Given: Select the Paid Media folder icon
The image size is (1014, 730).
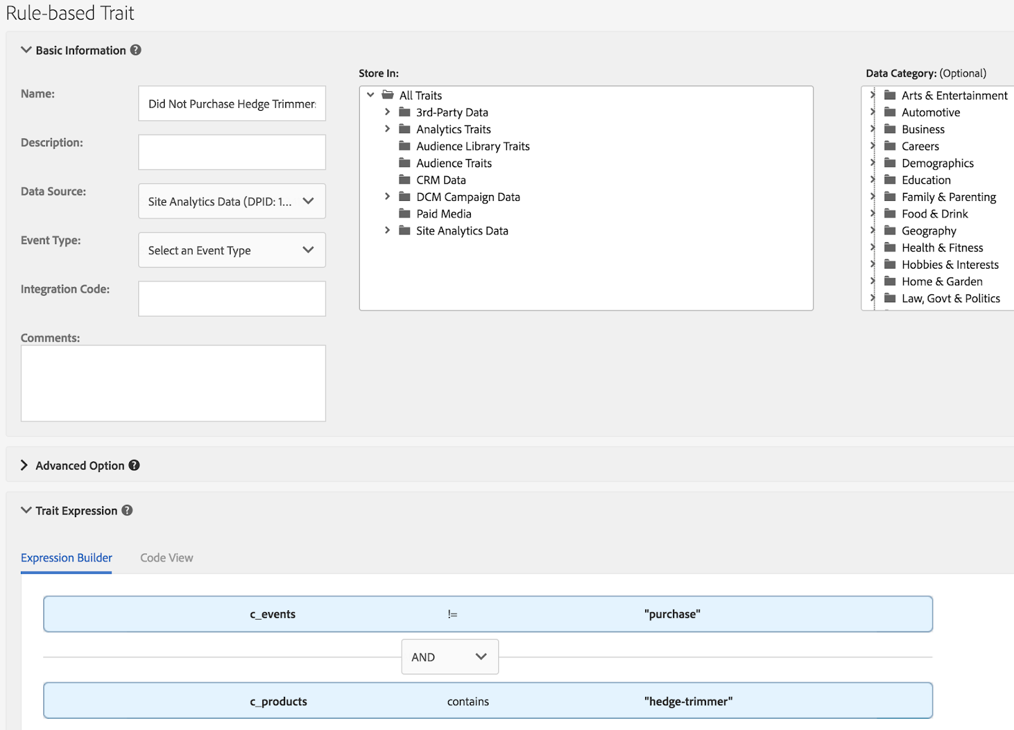Looking at the screenshot, I should click(x=404, y=214).
